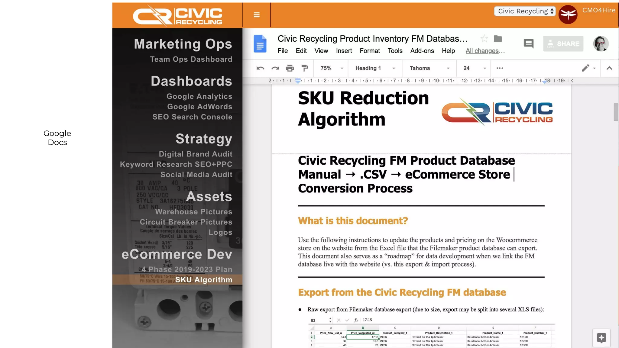Open the File menu

click(x=283, y=51)
